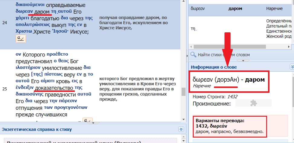Collapse the Информация о слове panel
This screenshot has height=143, width=294.
point(292,67)
